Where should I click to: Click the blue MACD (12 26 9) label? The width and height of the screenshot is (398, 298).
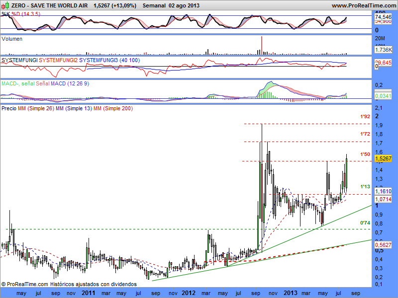point(70,83)
